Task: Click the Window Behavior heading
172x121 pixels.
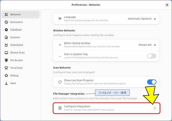Action: (x=64, y=31)
